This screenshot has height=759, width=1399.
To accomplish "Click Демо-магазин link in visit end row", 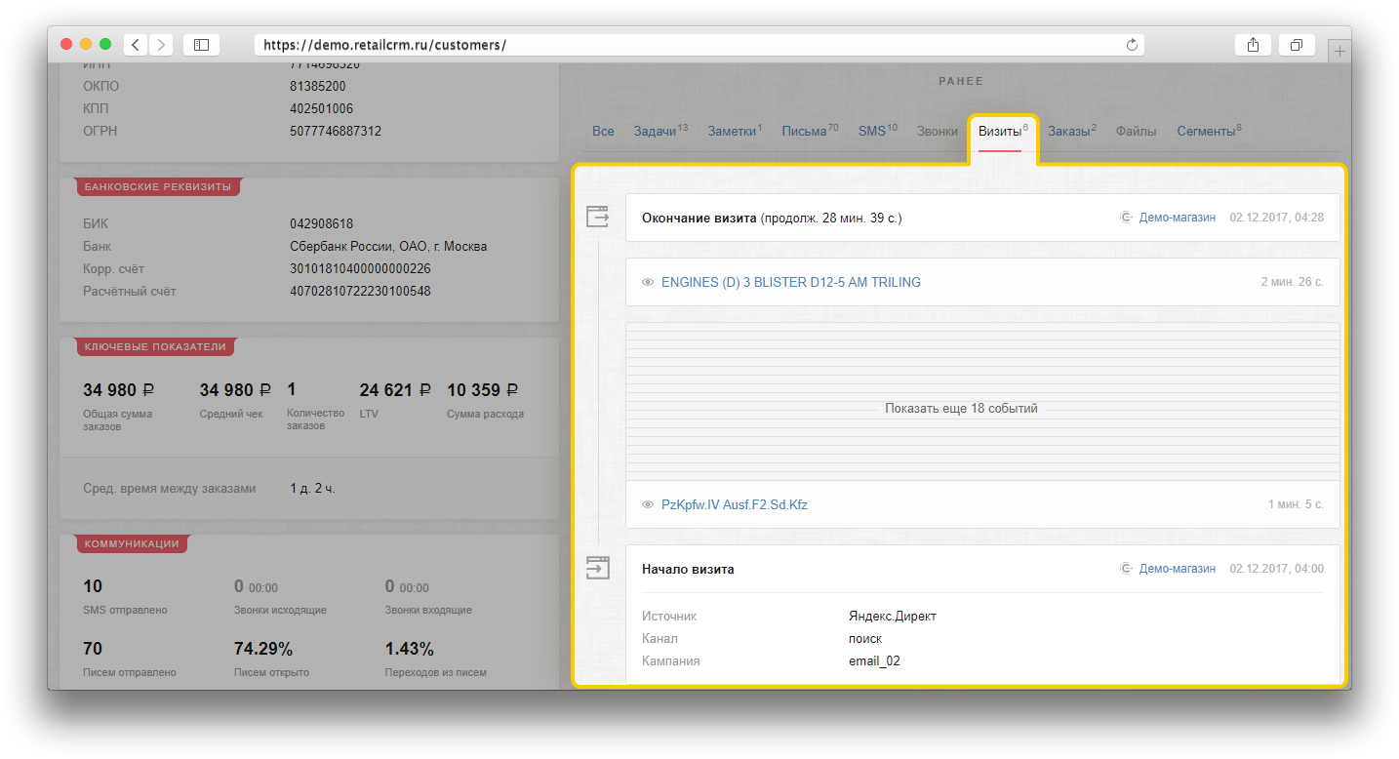I will (x=1177, y=218).
